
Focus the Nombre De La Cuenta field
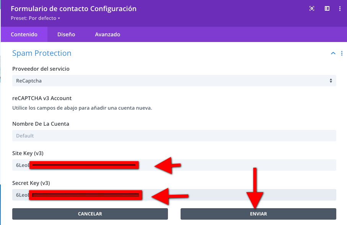tap(174, 136)
